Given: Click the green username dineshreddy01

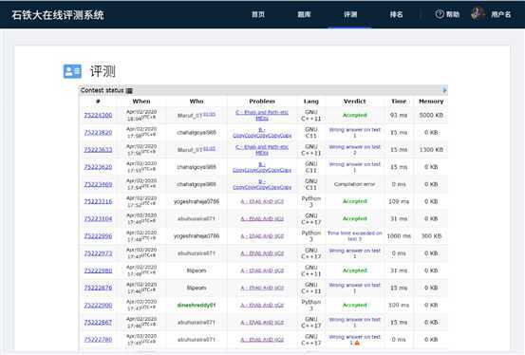Looking at the screenshot, I should [197, 305].
